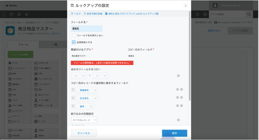
Task: Click the hamburger menu icon in header
Action: 4,14
